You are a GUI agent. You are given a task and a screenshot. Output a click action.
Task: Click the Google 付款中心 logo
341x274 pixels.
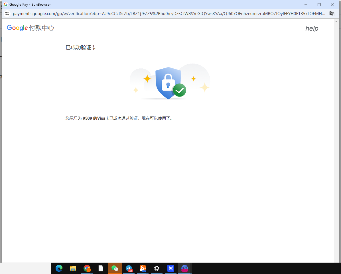(31, 28)
